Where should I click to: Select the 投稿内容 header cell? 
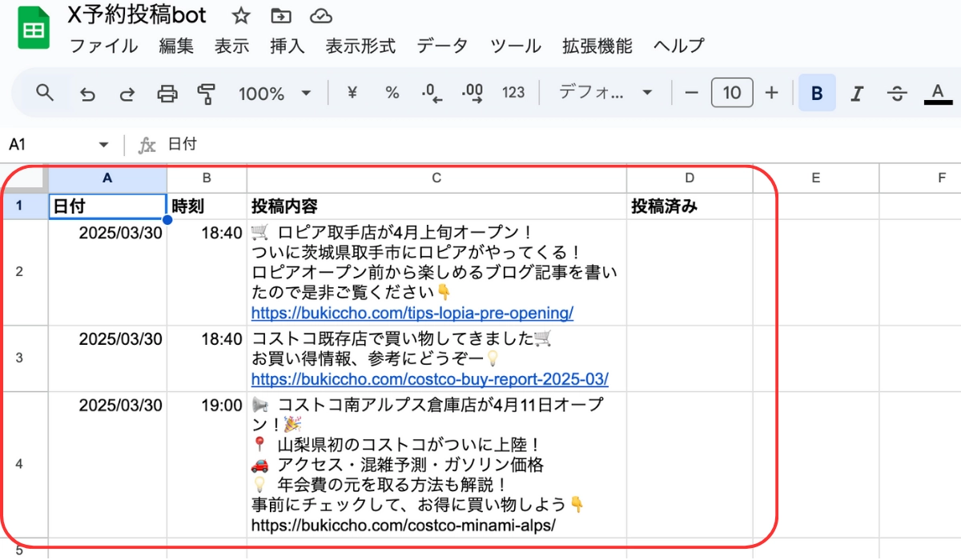(436, 206)
